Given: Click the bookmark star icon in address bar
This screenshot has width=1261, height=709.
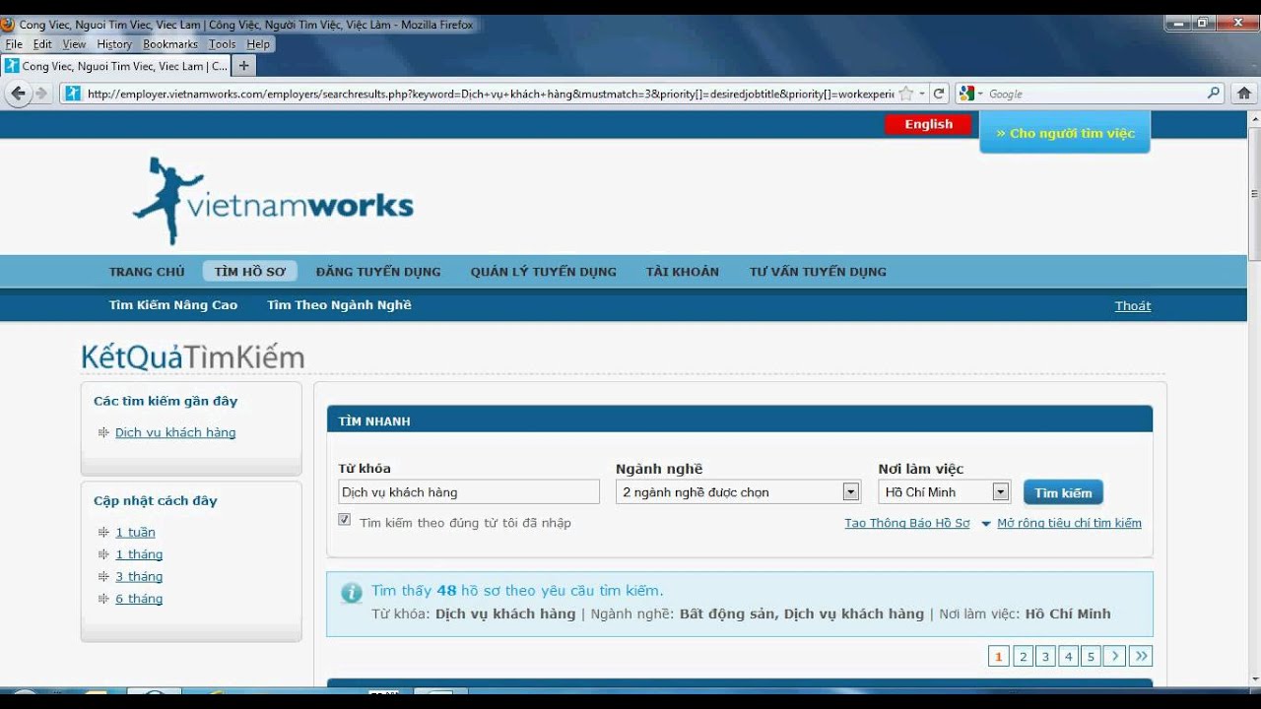Looking at the screenshot, I should [x=905, y=94].
